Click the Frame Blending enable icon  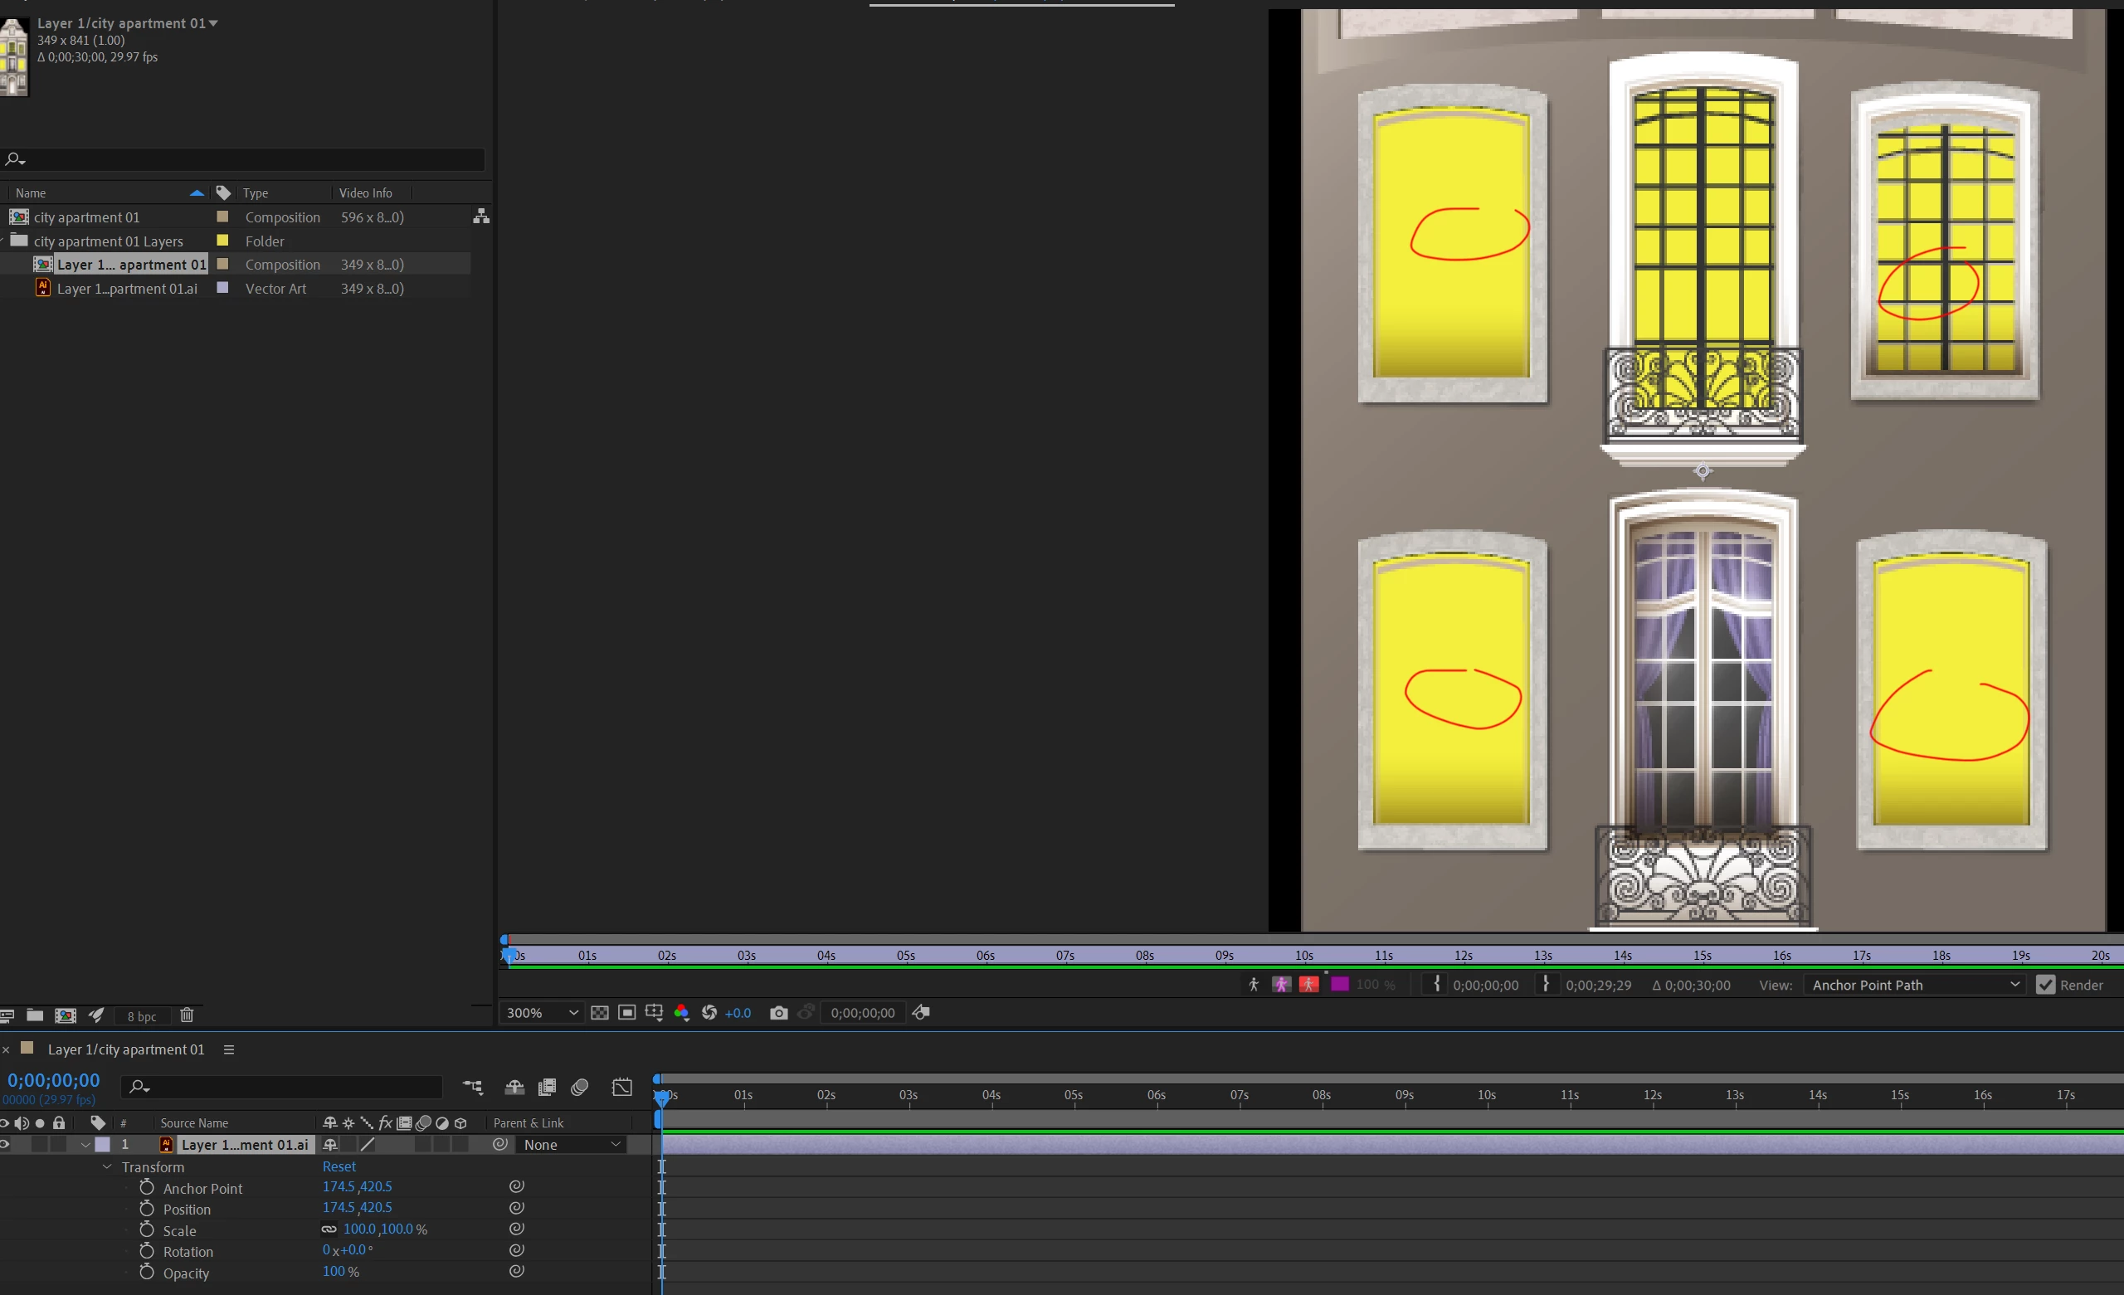[547, 1088]
